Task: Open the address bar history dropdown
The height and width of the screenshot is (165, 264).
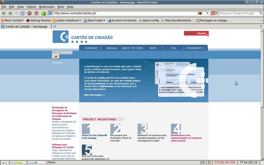Action: (x=208, y=13)
